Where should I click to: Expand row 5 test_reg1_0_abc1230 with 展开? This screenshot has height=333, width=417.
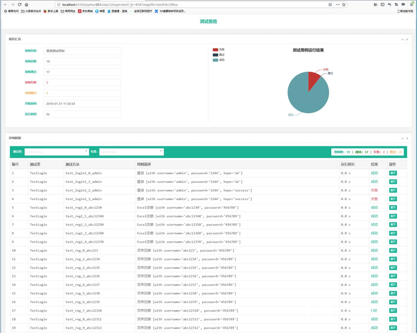coord(393,208)
